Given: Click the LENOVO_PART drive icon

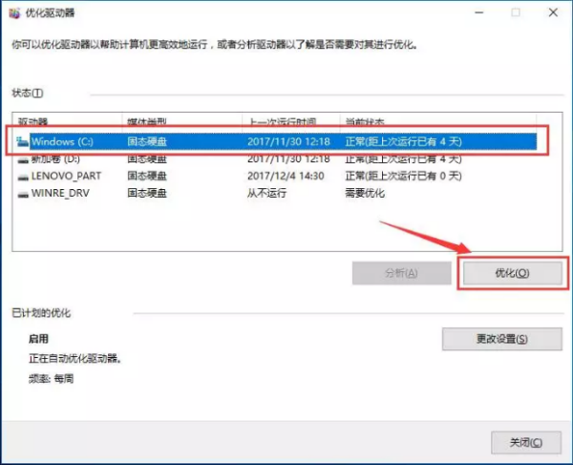Looking at the screenshot, I should 23,176.
